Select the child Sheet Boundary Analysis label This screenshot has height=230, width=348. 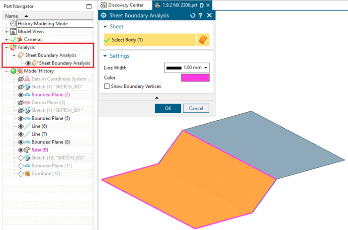tap(65, 63)
